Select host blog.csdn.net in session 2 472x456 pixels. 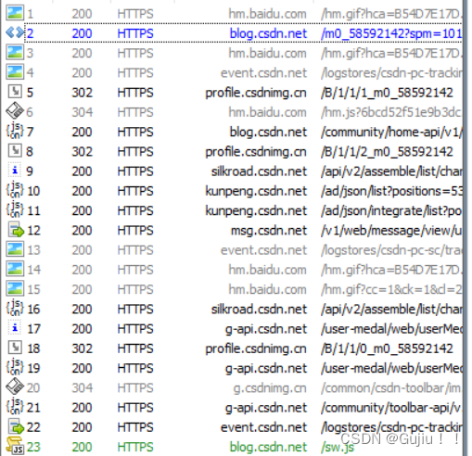[268, 33]
